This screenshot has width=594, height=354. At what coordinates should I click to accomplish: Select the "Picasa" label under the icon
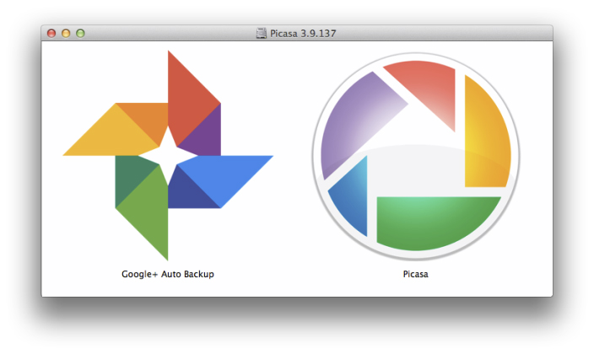pyautogui.click(x=416, y=274)
